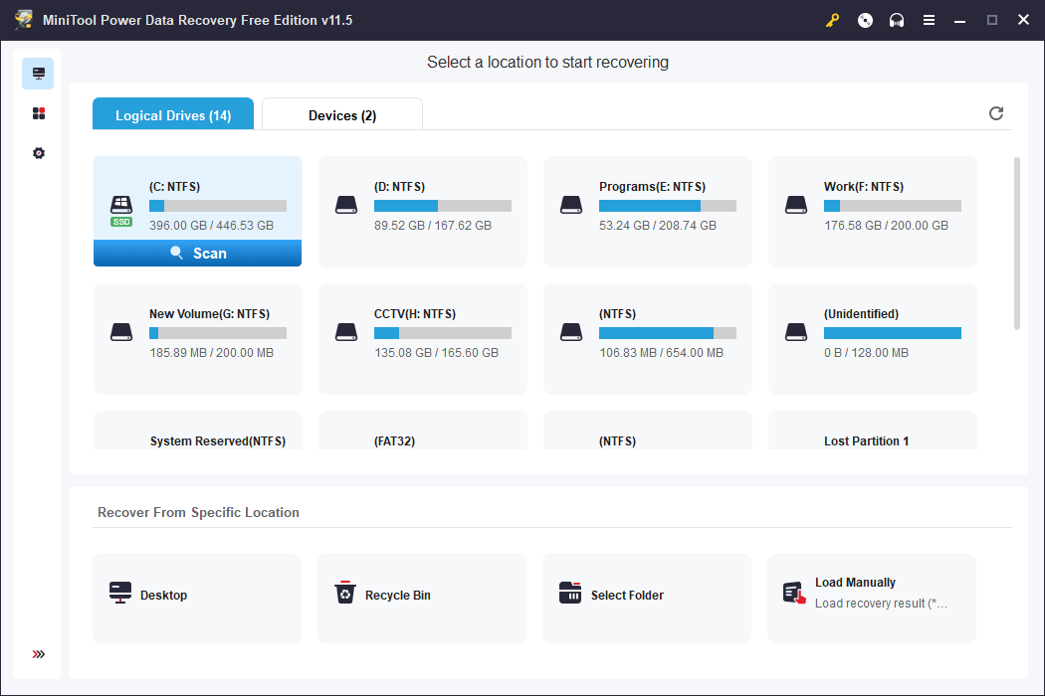Viewport: 1045px width, 696px height.
Task: Click 106.83 MB / 654.00 MB text
Action: [x=661, y=352]
